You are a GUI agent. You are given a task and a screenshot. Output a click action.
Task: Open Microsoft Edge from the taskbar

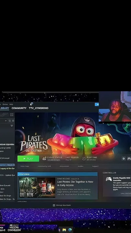(x=70, y=230)
